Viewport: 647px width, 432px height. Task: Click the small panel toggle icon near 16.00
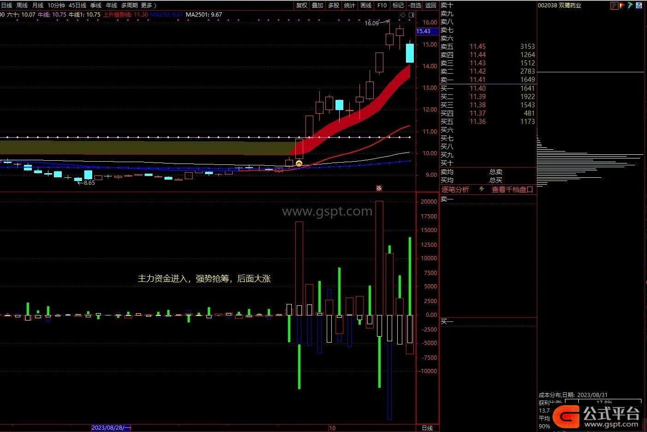(411, 15)
